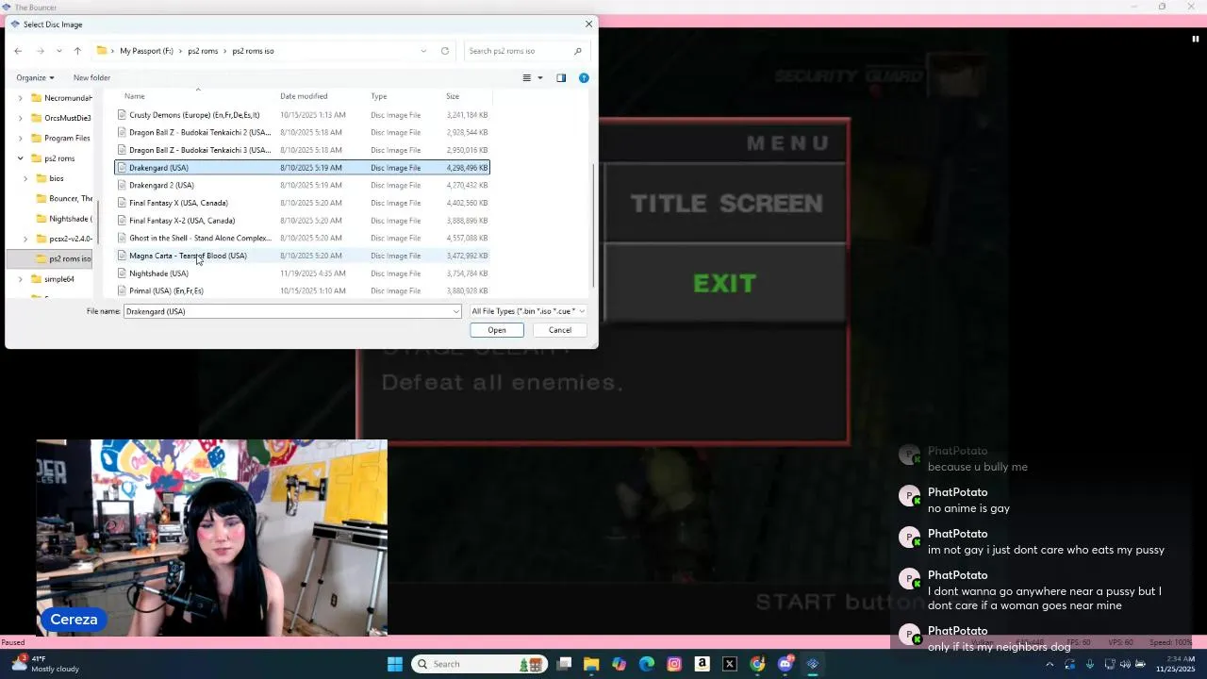Select TITLE SCREEN in the game menu
The width and height of the screenshot is (1207, 679).
[726, 204]
